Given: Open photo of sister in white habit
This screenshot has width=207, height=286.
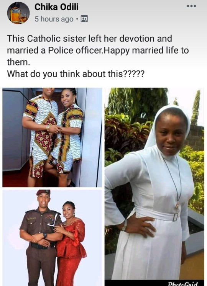Looking at the screenshot, I should click(154, 184).
